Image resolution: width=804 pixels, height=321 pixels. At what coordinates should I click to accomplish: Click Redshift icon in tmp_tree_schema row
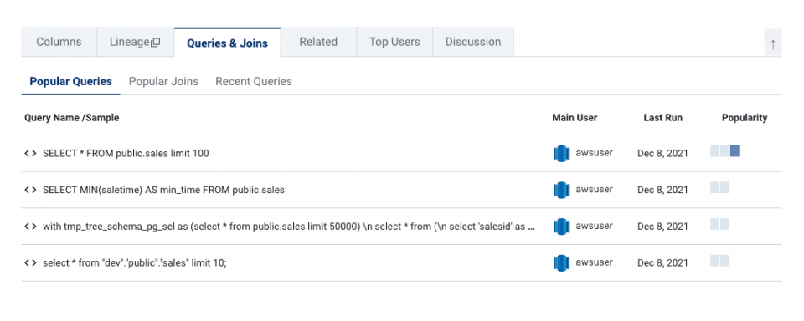[561, 227]
